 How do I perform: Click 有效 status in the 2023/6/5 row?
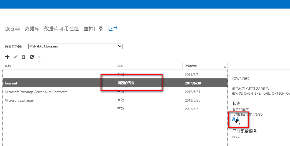121,109
